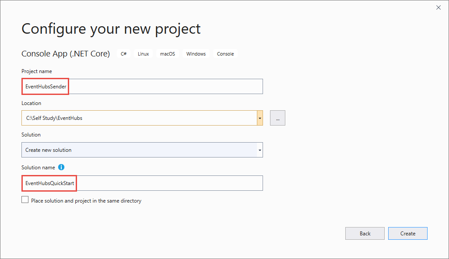Expand the Solution dropdown arrow
This screenshot has height=259, width=449.
coord(260,150)
